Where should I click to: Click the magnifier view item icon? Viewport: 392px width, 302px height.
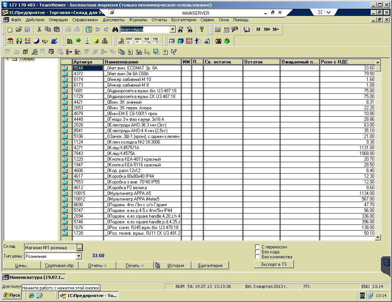[x=34, y=52]
